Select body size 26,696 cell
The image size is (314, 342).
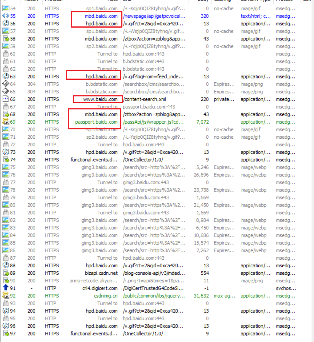pos(201,175)
